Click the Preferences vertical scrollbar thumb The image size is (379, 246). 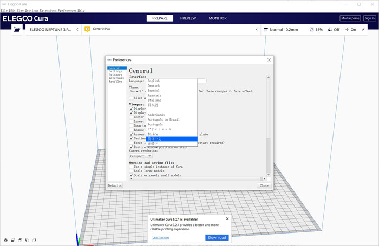tap(269, 156)
